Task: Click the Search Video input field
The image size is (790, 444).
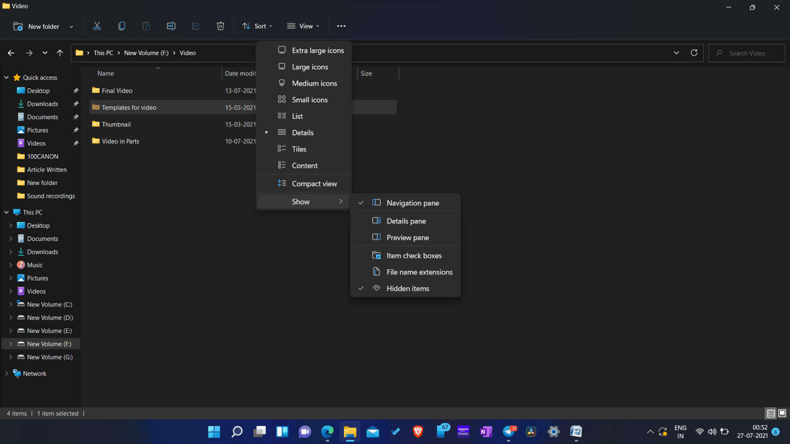Action: point(746,52)
